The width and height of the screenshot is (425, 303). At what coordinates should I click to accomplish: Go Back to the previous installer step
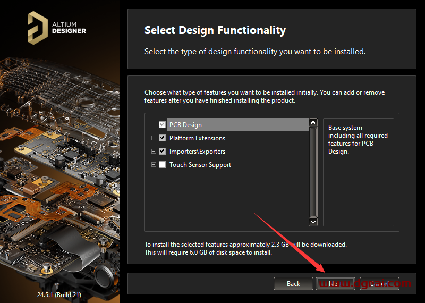tap(293, 284)
